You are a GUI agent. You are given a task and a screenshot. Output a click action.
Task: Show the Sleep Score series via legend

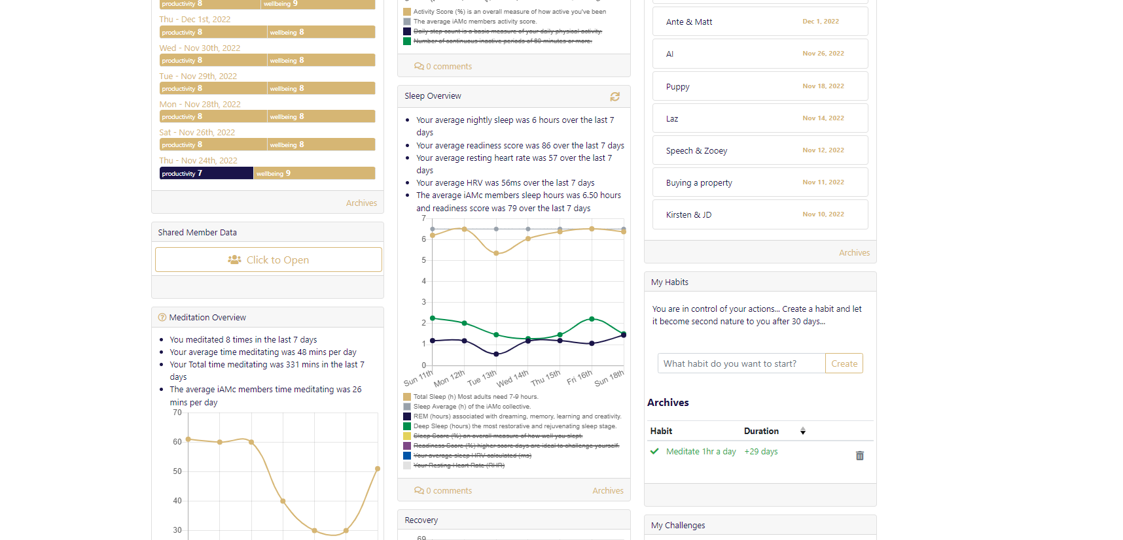497,436
